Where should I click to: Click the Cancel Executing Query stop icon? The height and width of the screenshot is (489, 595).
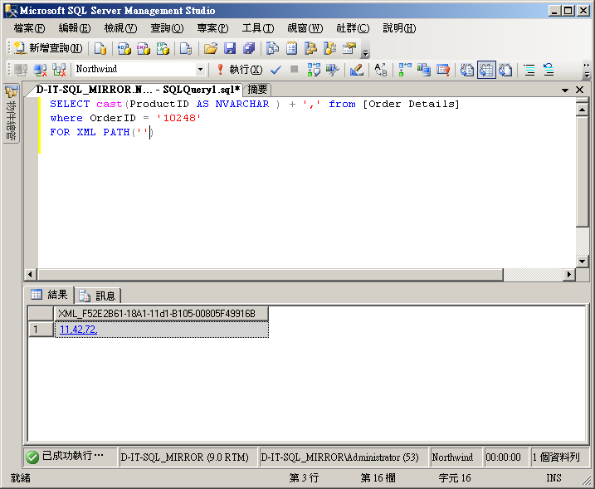[294, 70]
